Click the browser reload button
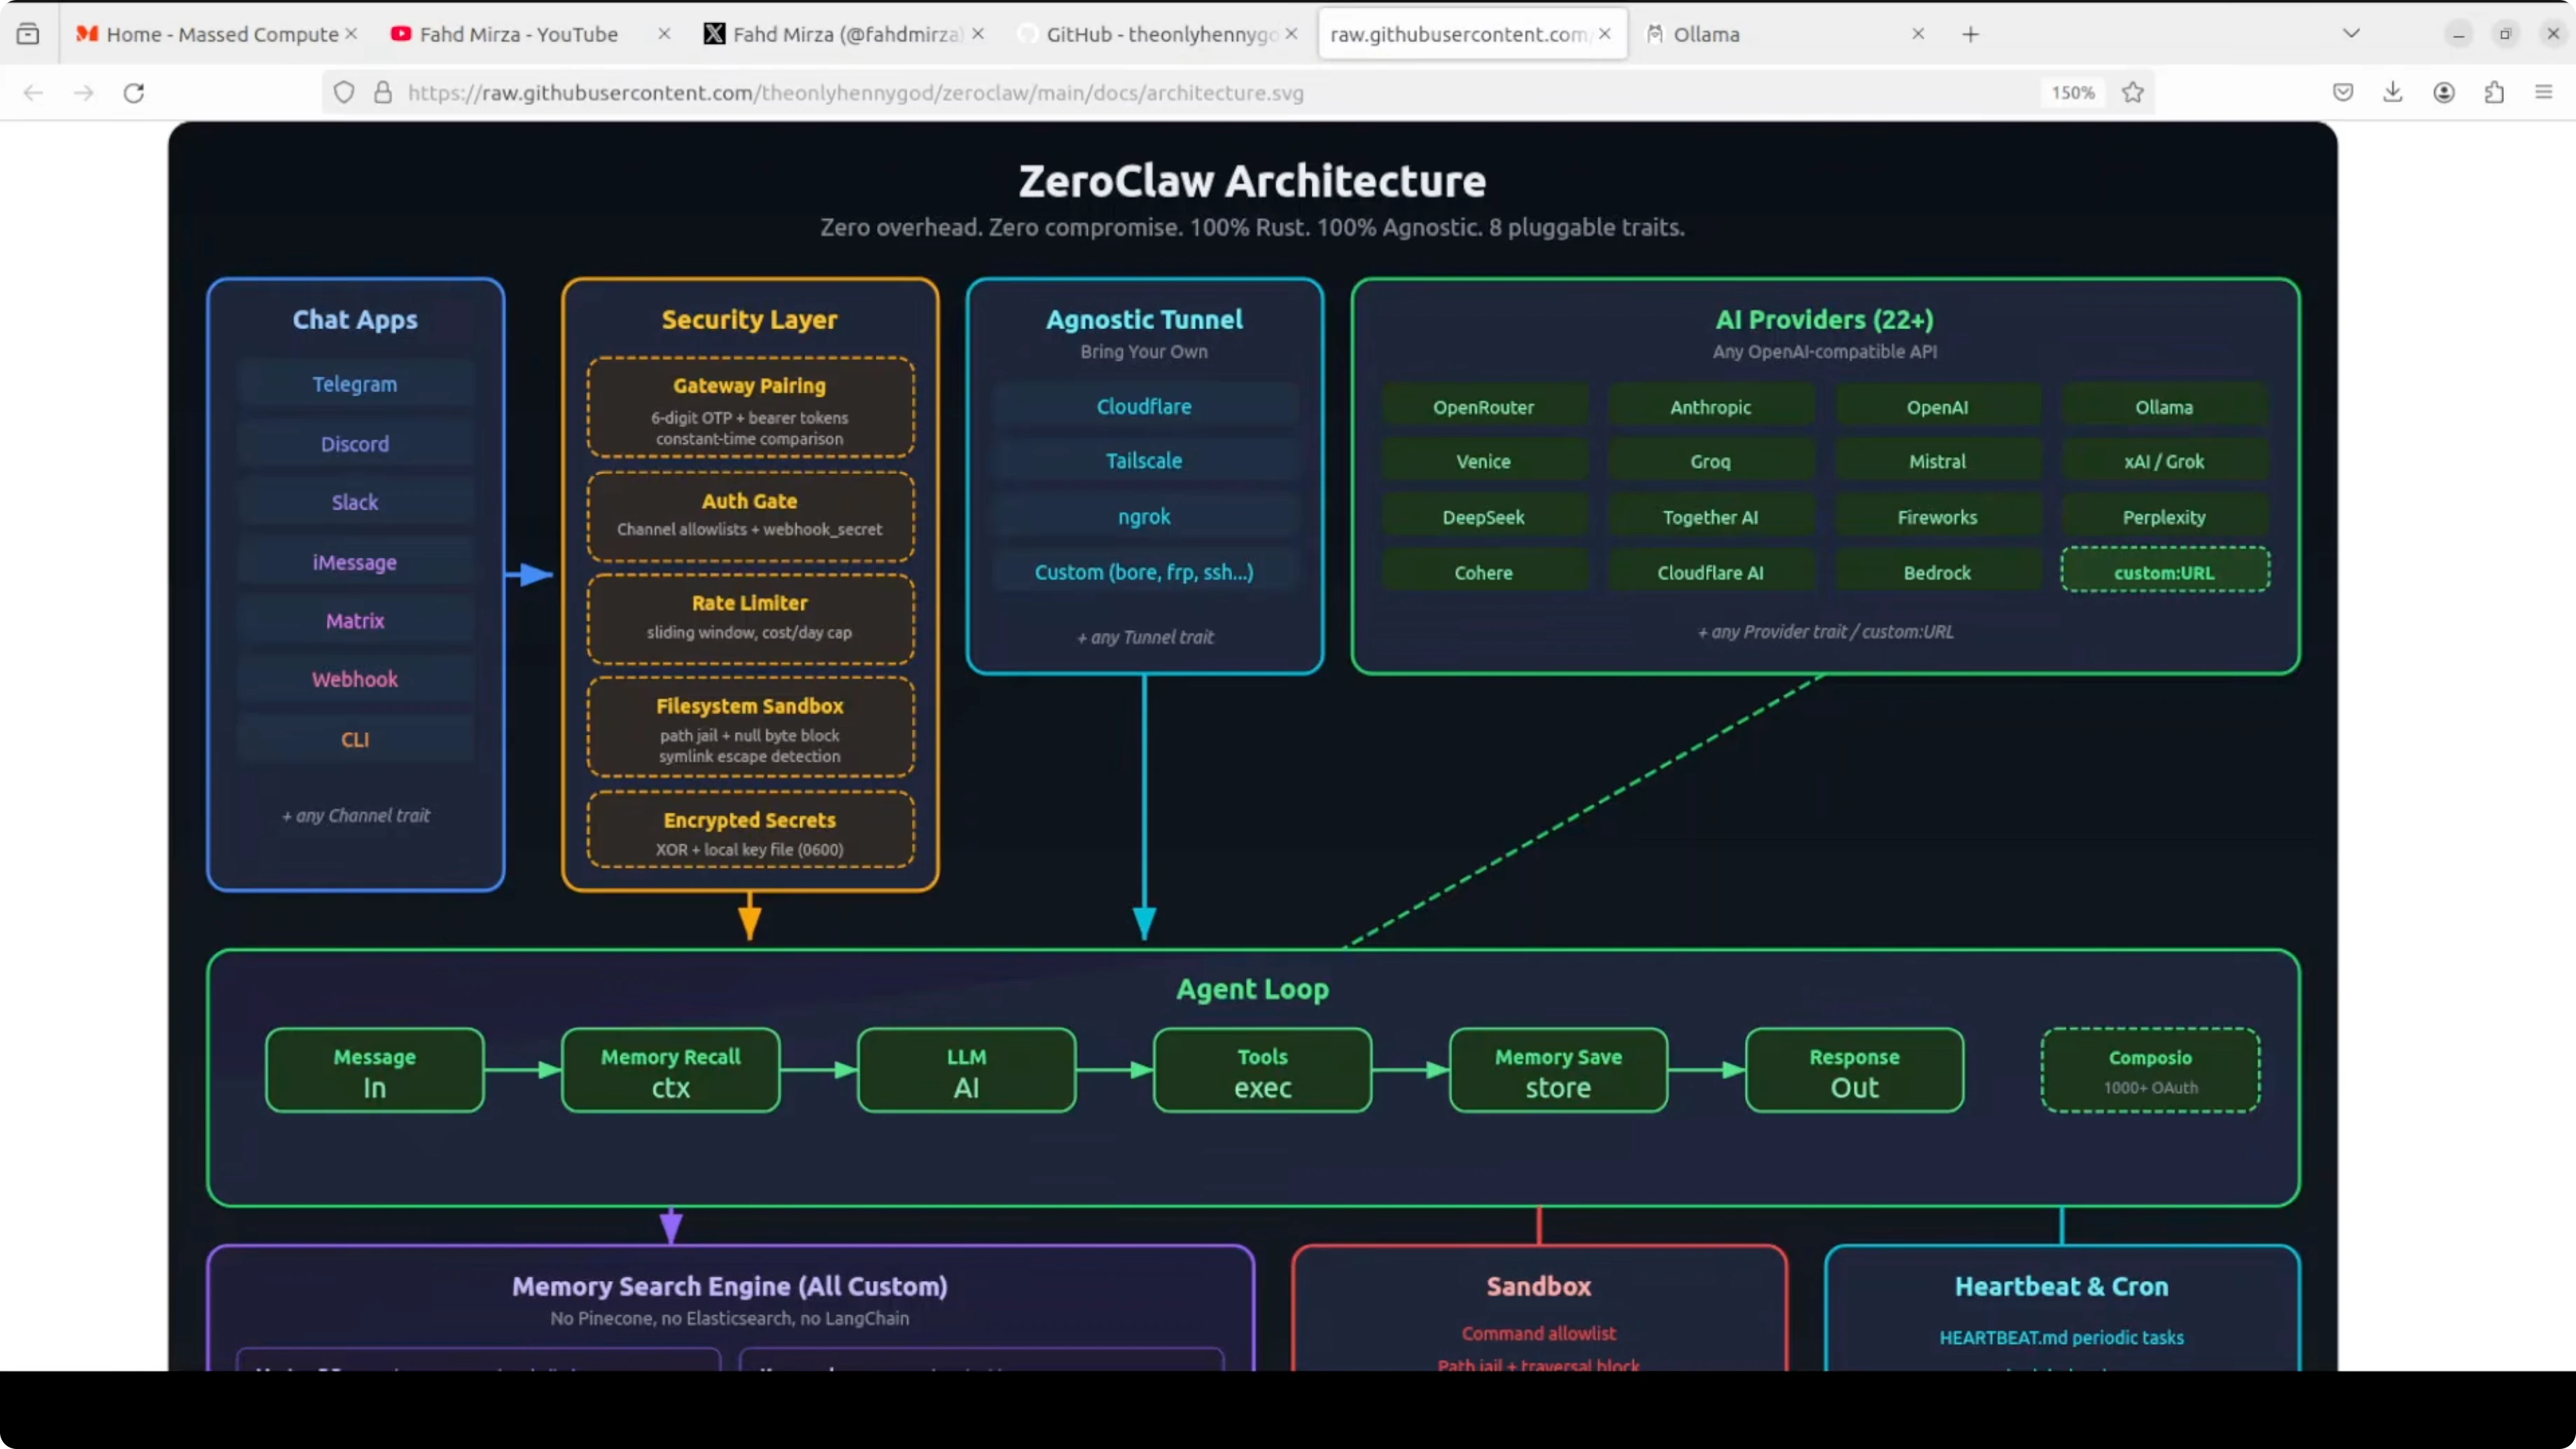The image size is (2576, 1449). 134,93
